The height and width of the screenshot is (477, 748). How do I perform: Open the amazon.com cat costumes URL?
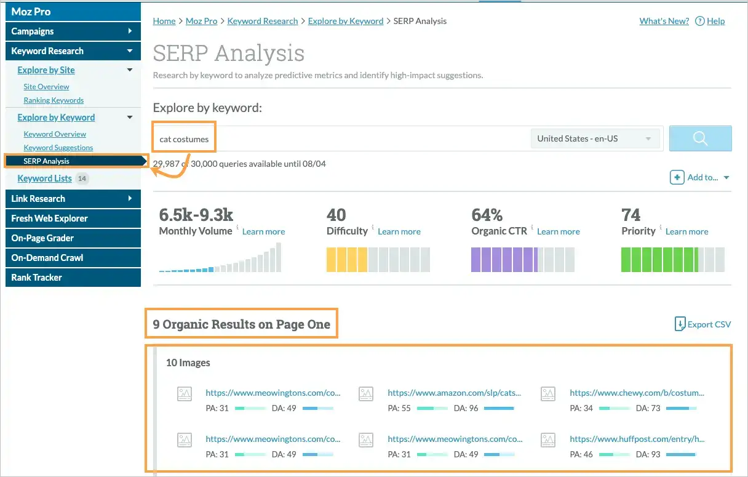pyautogui.click(x=454, y=393)
